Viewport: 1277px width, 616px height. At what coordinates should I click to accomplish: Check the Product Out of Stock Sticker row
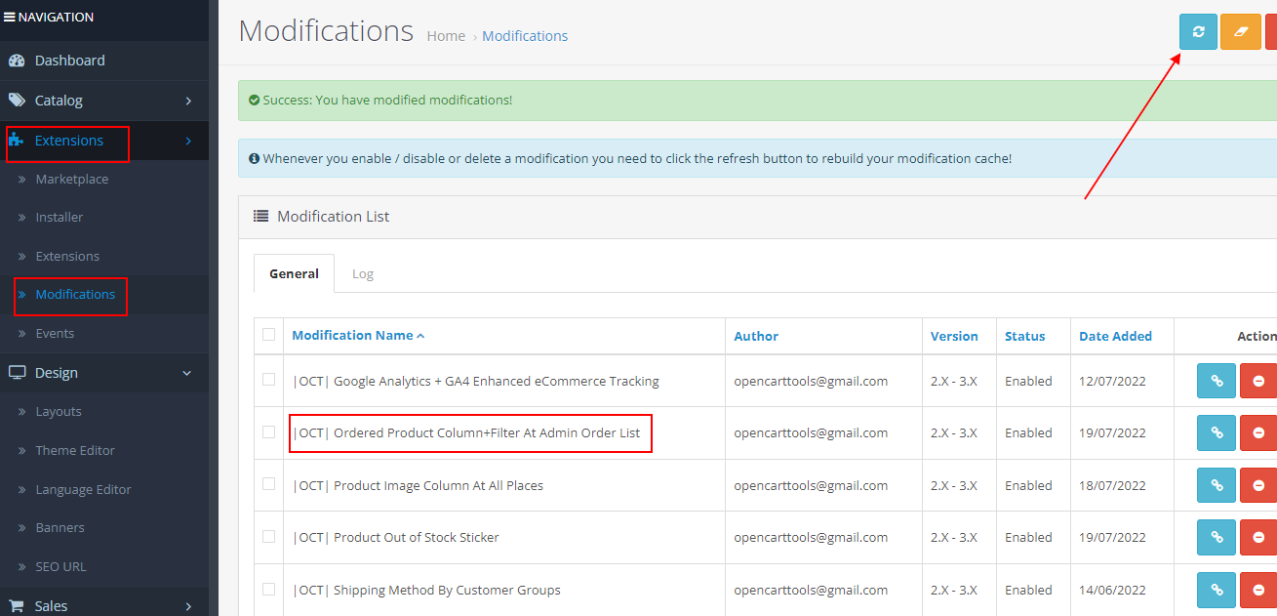point(268,537)
